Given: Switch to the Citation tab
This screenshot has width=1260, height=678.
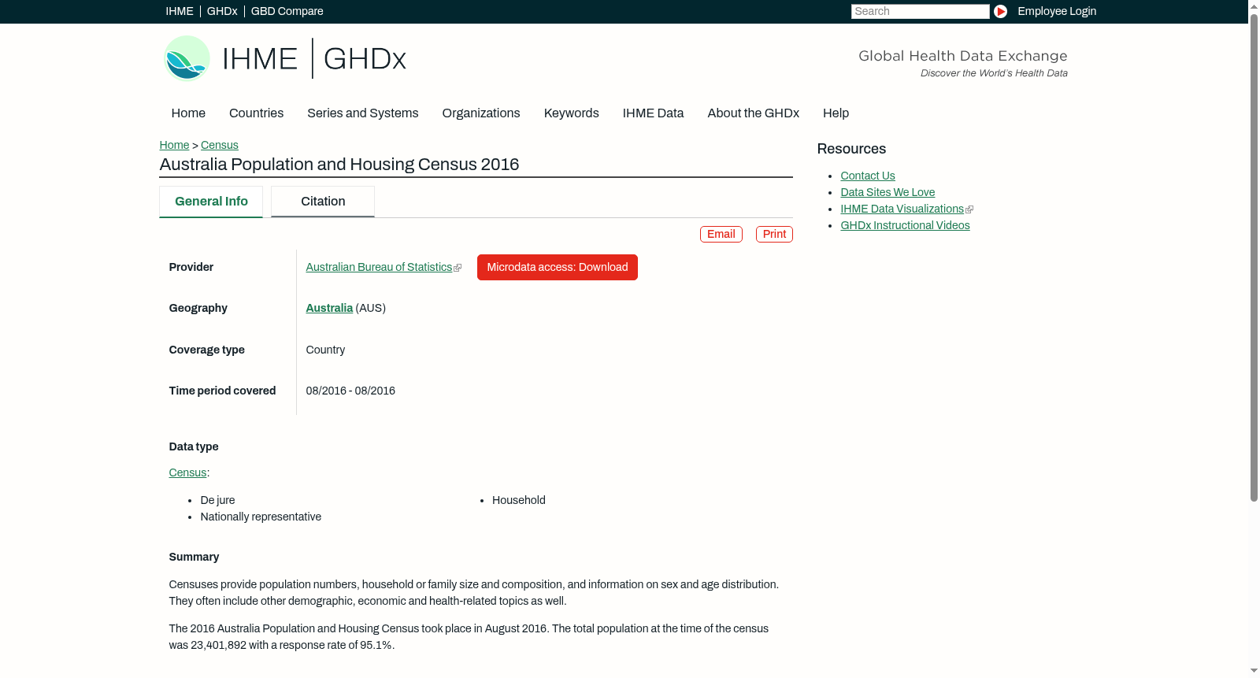Looking at the screenshot, I should [323, 202].
